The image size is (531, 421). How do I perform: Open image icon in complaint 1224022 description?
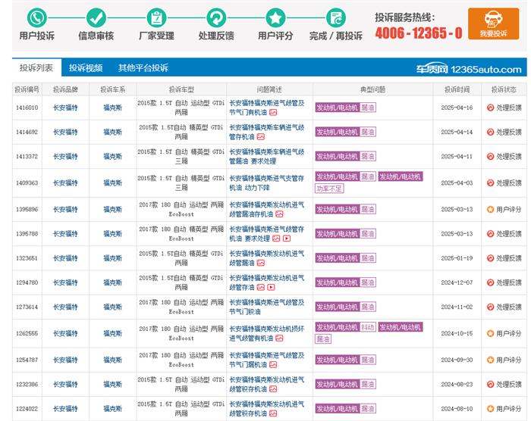[273, 413]
